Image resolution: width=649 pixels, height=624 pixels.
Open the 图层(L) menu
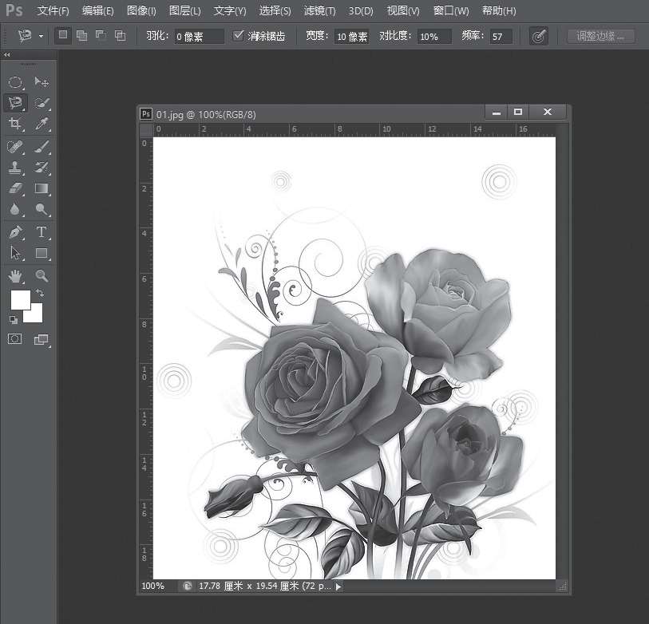[x=185, y=11]
